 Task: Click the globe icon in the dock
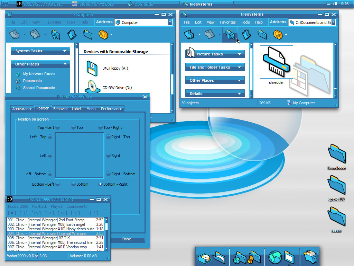pyautogui.click(x=275, y=257)
